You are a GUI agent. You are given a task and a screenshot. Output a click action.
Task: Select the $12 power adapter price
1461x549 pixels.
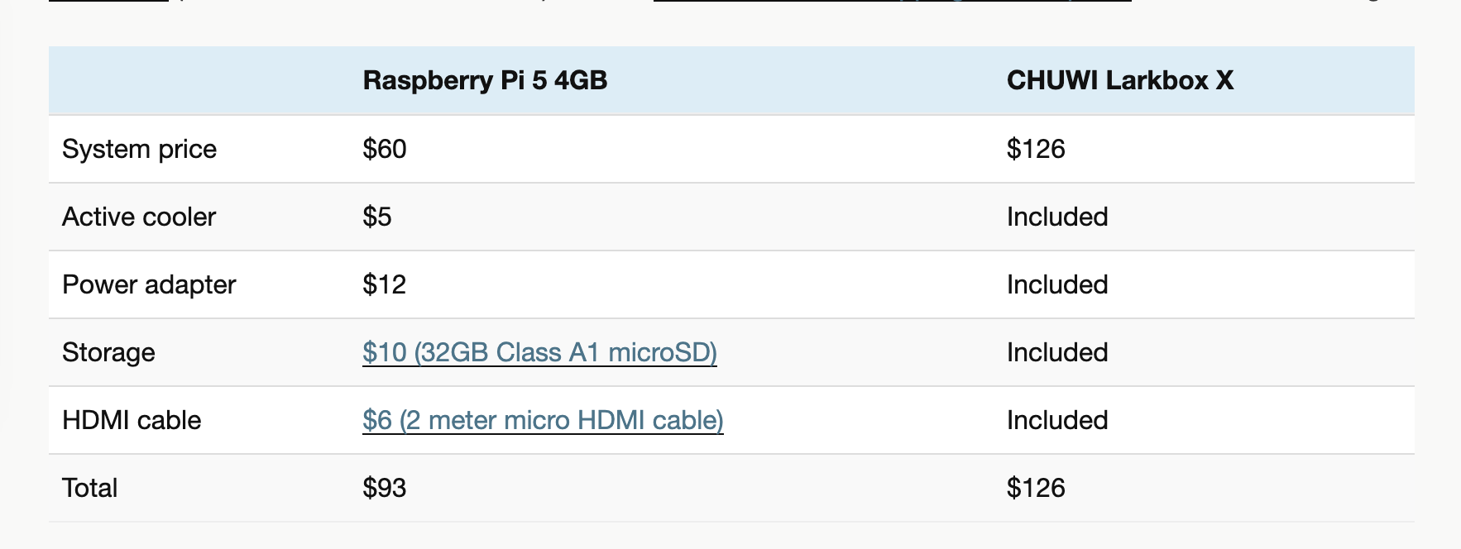tap(385, 284)
